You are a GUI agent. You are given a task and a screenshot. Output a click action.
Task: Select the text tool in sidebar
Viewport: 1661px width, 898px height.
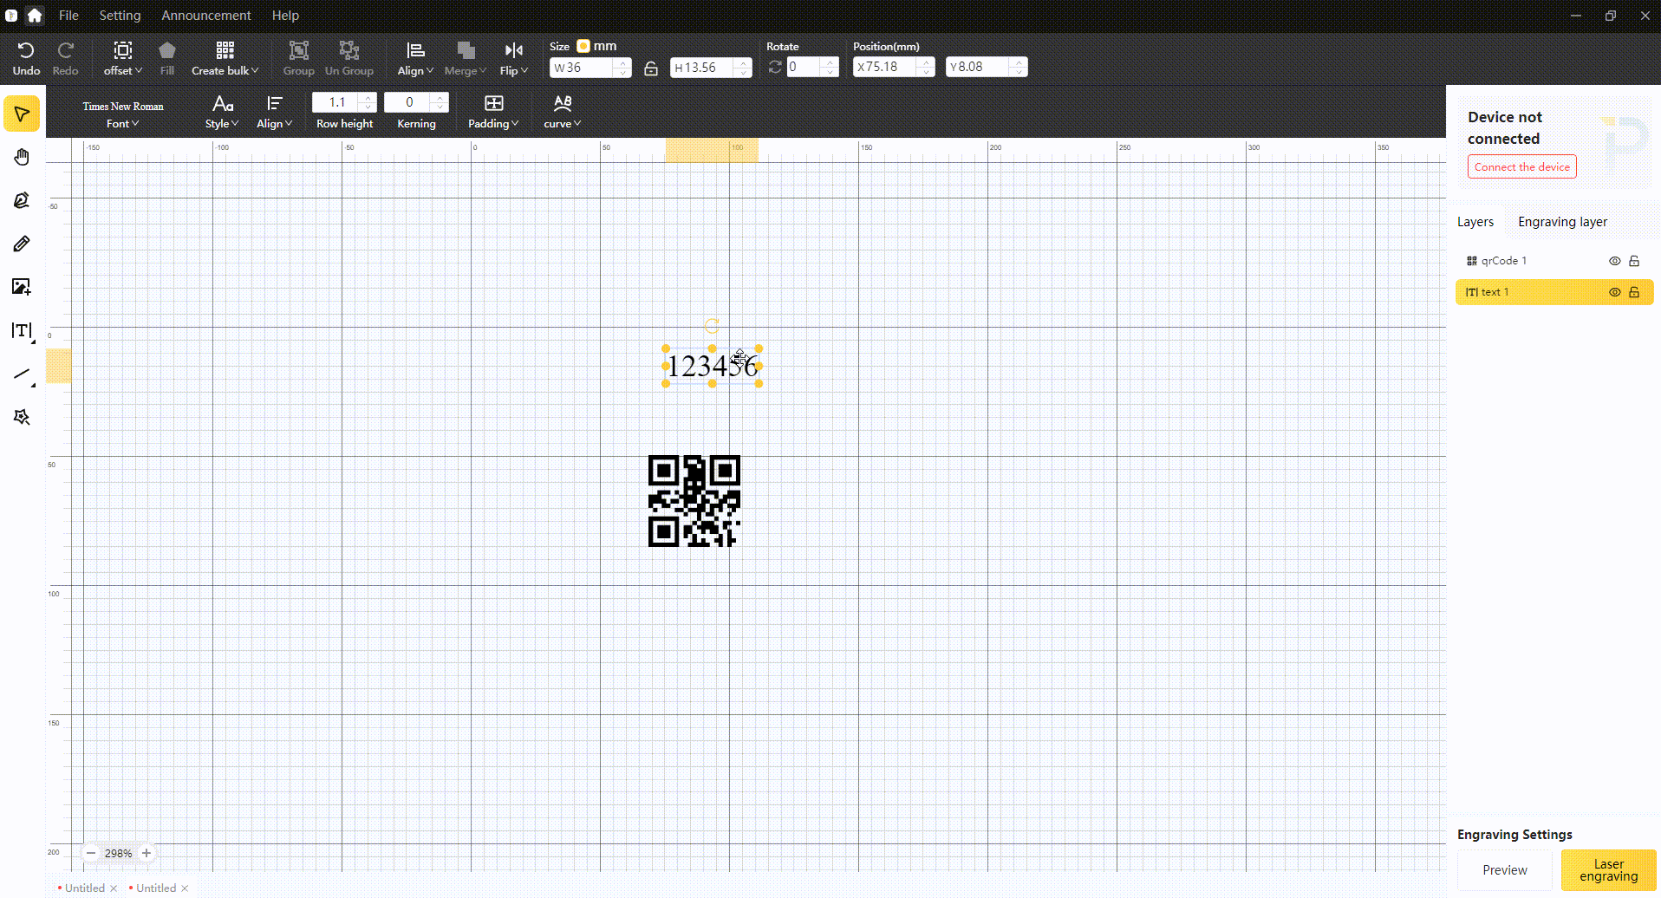coord(22,330)
